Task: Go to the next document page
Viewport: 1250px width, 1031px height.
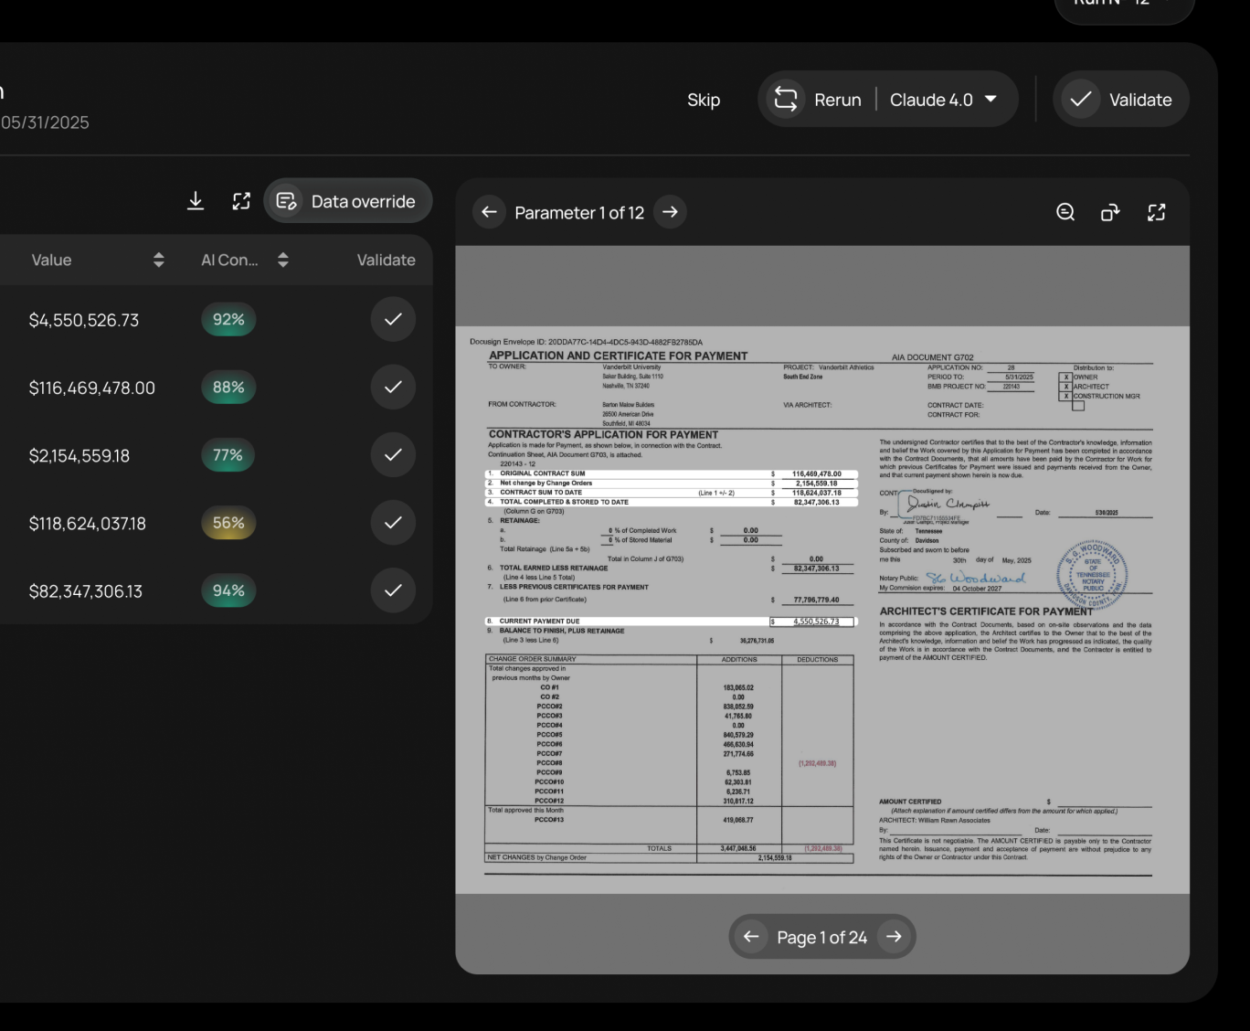Action: point(894,937)
